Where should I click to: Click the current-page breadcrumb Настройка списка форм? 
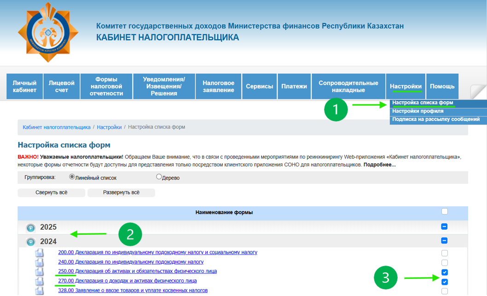coord(157,127)
